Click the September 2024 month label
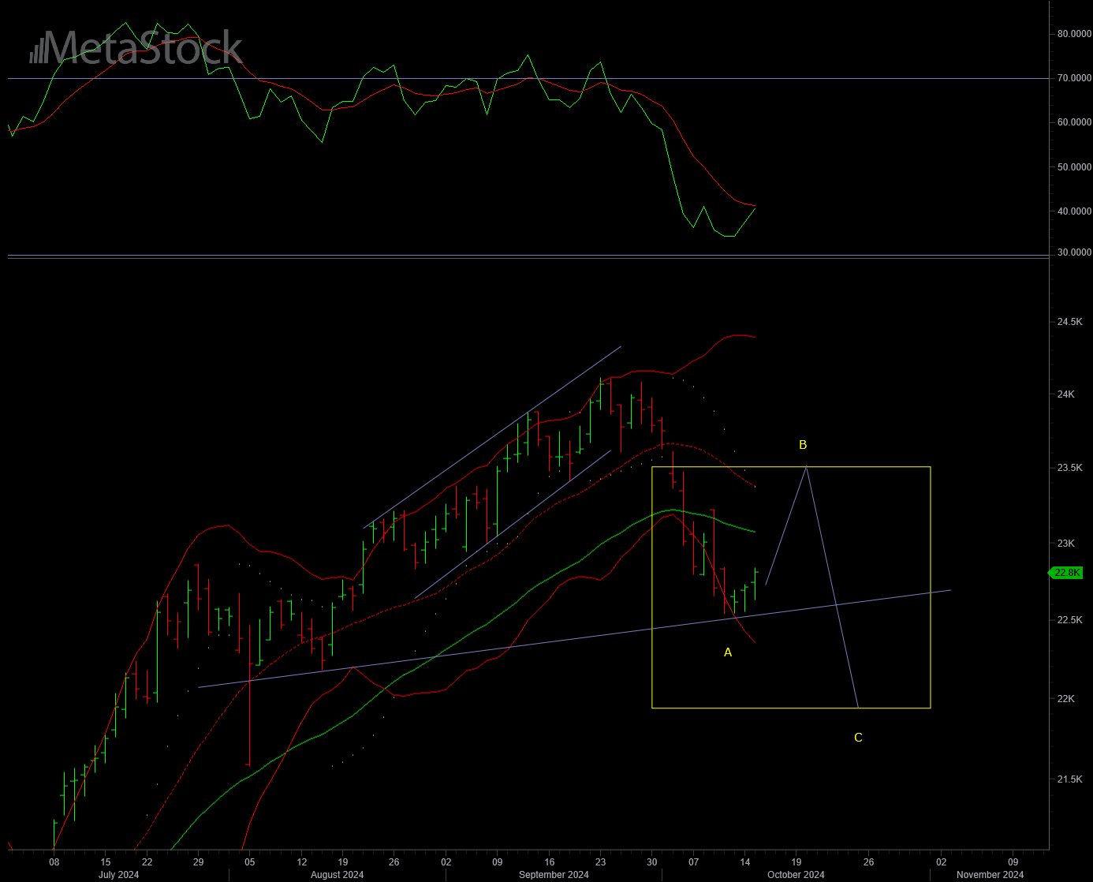The width and height of the screenshot is (1093, 882). click(x=554, y=875)
